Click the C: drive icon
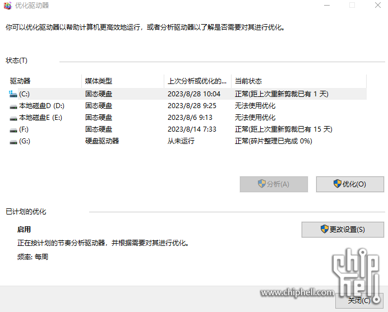The height and width of the screenshot is (312, 388). click(13, 94)
